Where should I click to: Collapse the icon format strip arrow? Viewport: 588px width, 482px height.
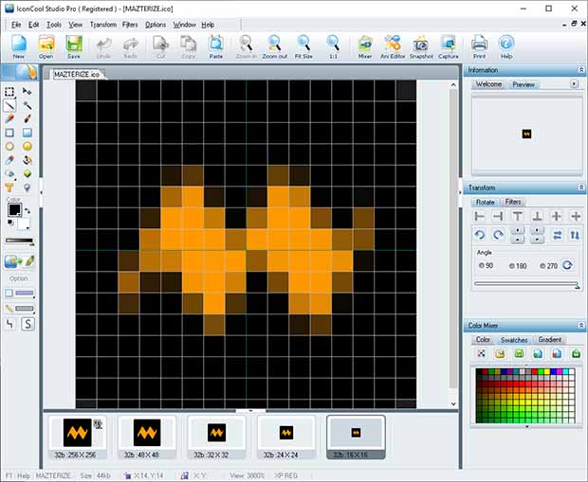pos(250,411)
